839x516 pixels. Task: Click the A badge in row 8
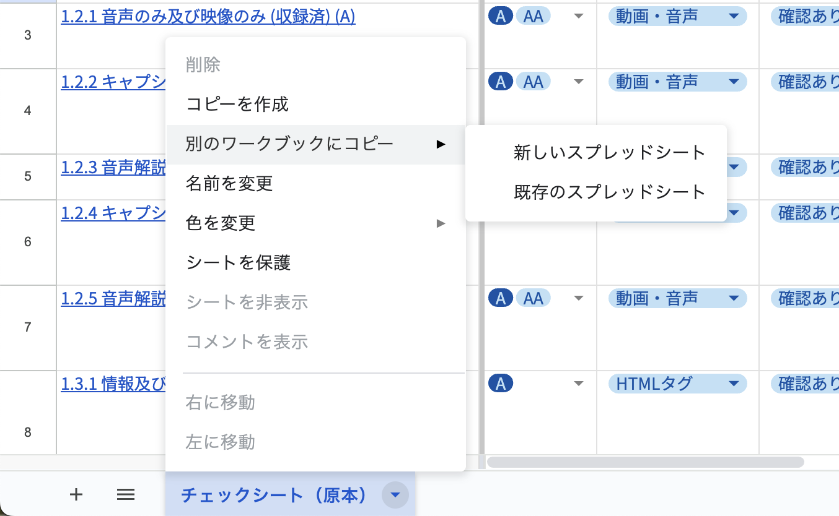[500, 383]
